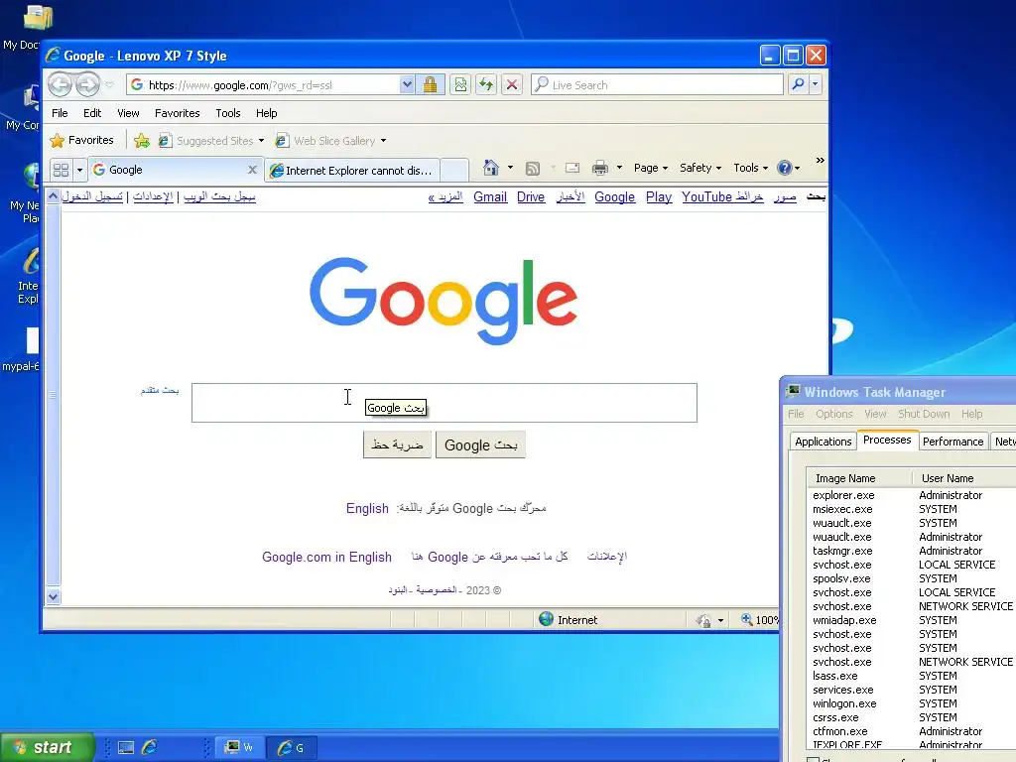Viewport: 1016px width, 762px height.
Task: Click the YouTube link on Google page
Action: 706,197
